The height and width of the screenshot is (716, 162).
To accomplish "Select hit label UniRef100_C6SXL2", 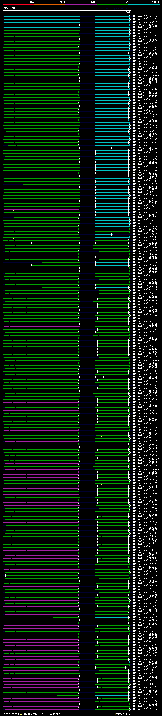I will coord(145,55).
